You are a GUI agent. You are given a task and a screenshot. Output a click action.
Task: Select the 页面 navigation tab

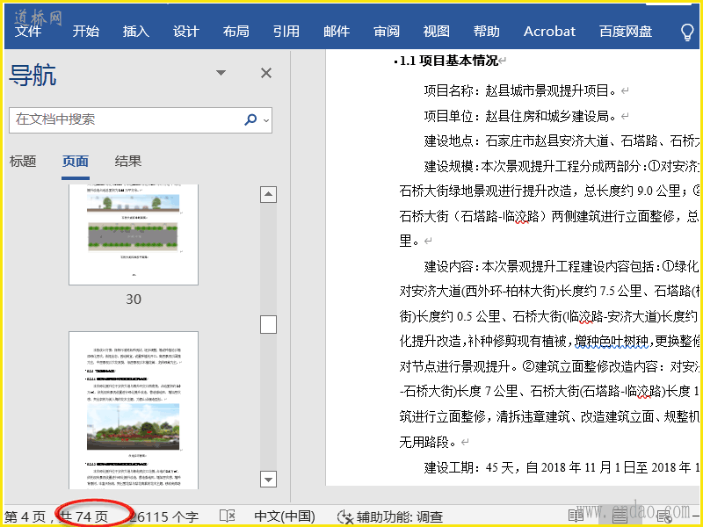(x=76, y=162)
